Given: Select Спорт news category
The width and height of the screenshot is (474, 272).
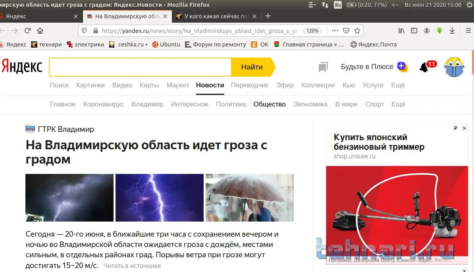Looking at the screenshot, I should click(374, 104).
